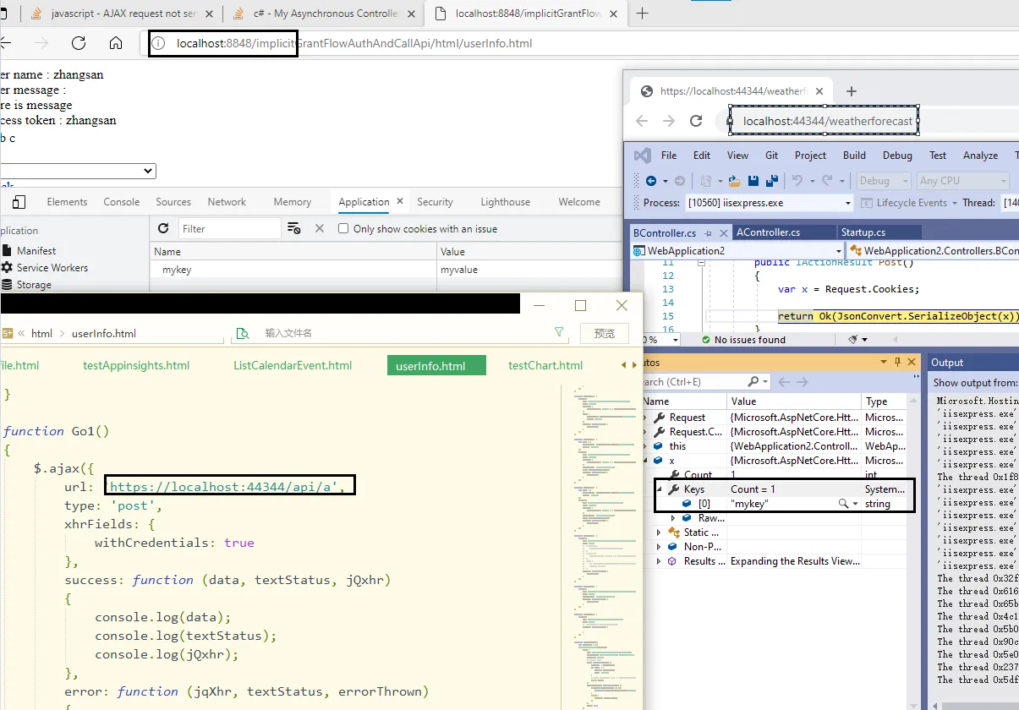Expand the Non-Public members node in Autos
1019x710 pixels.
coord(660,547)
